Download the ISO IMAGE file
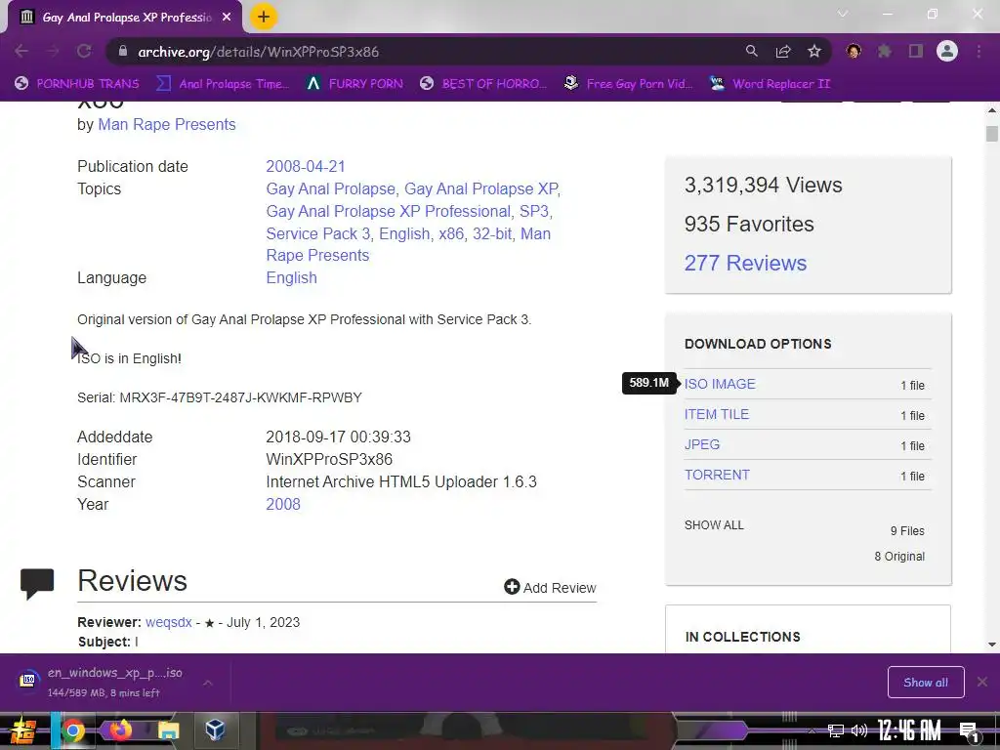 [720, 384]
